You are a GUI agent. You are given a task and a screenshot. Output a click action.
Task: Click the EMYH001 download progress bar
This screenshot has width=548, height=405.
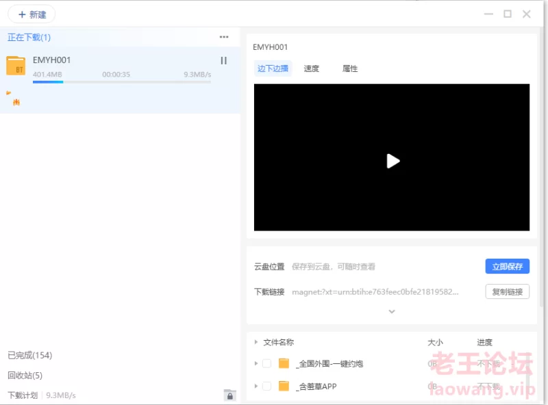(122, 82)
